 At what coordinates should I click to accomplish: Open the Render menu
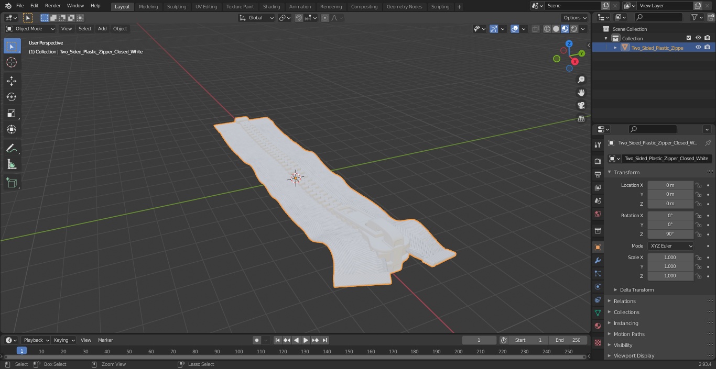click(52, 6)
